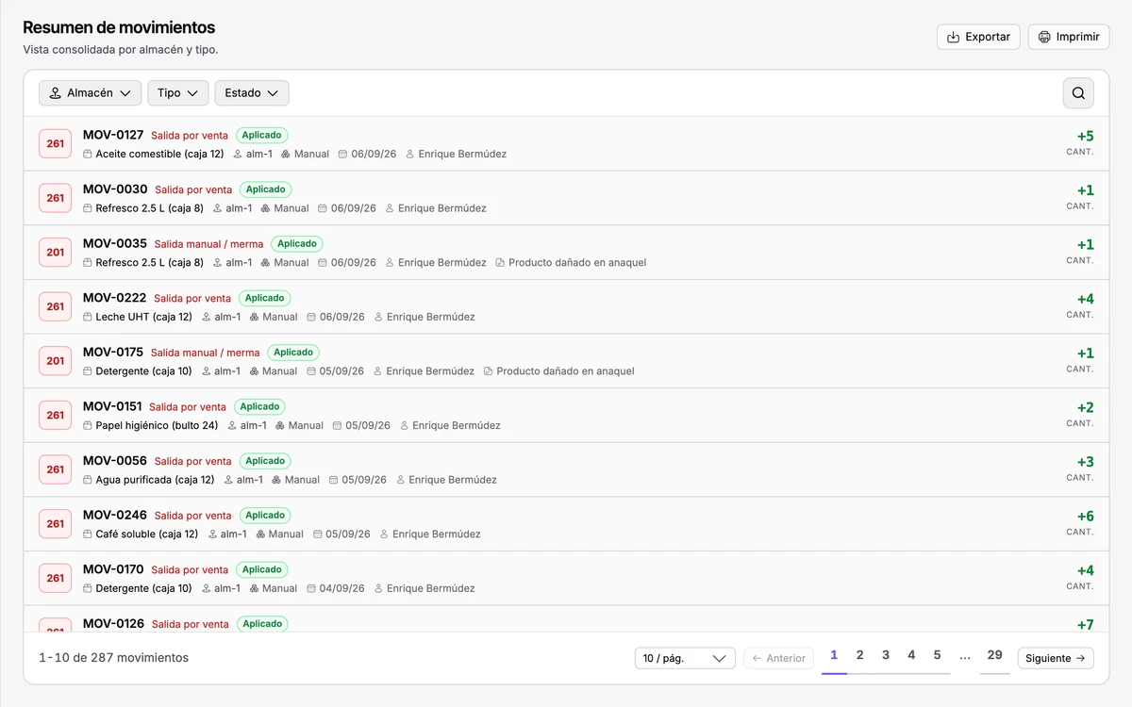The width and height of the screenshot is (1132, 707).
Task: Click the 261 code badge of MOV-0056
Action: coord(56,469)
